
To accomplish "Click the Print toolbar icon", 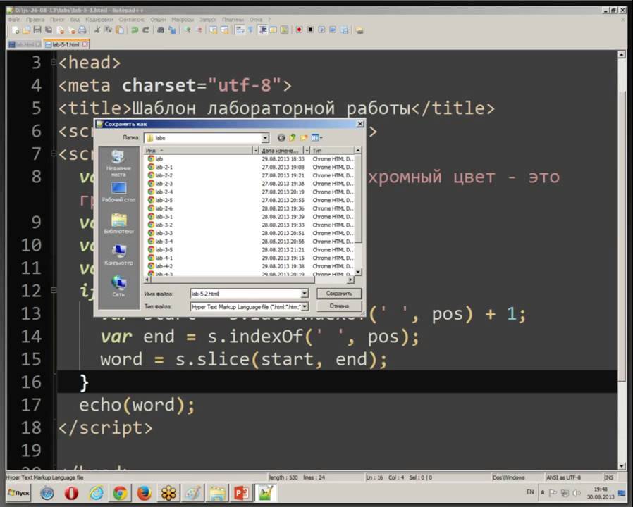I will pos(82,30).
